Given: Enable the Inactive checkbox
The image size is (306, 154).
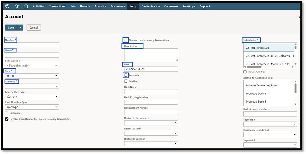Looking at the screenshot, I should point(126,81).
